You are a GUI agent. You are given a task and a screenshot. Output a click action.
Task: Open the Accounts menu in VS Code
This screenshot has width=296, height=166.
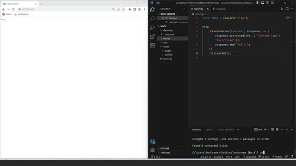(x=152, y=141)
